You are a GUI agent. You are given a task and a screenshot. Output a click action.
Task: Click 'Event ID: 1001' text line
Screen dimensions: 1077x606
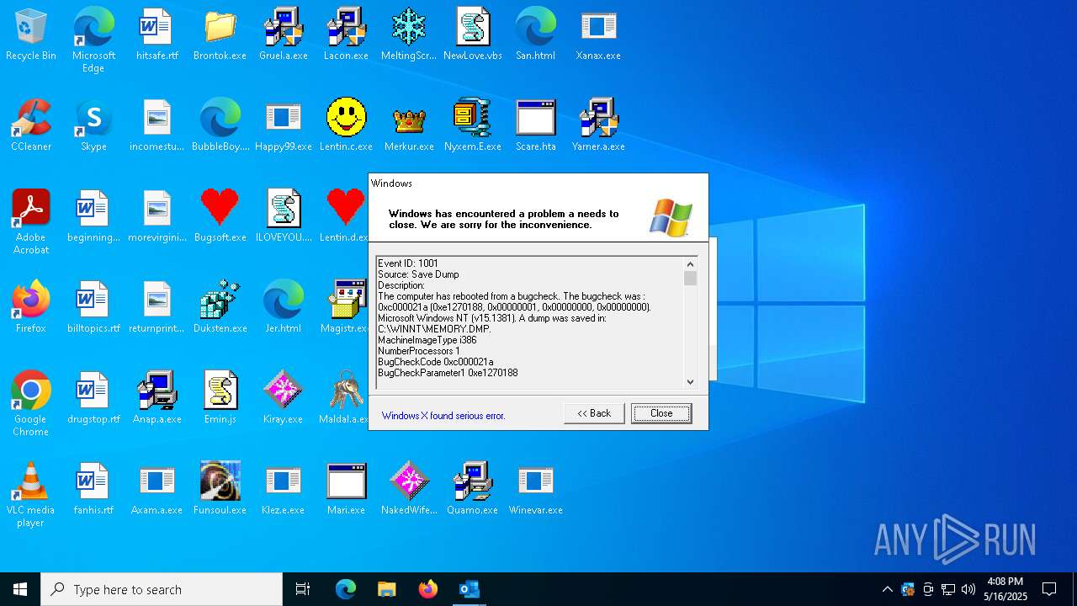[x=408, y=263]
